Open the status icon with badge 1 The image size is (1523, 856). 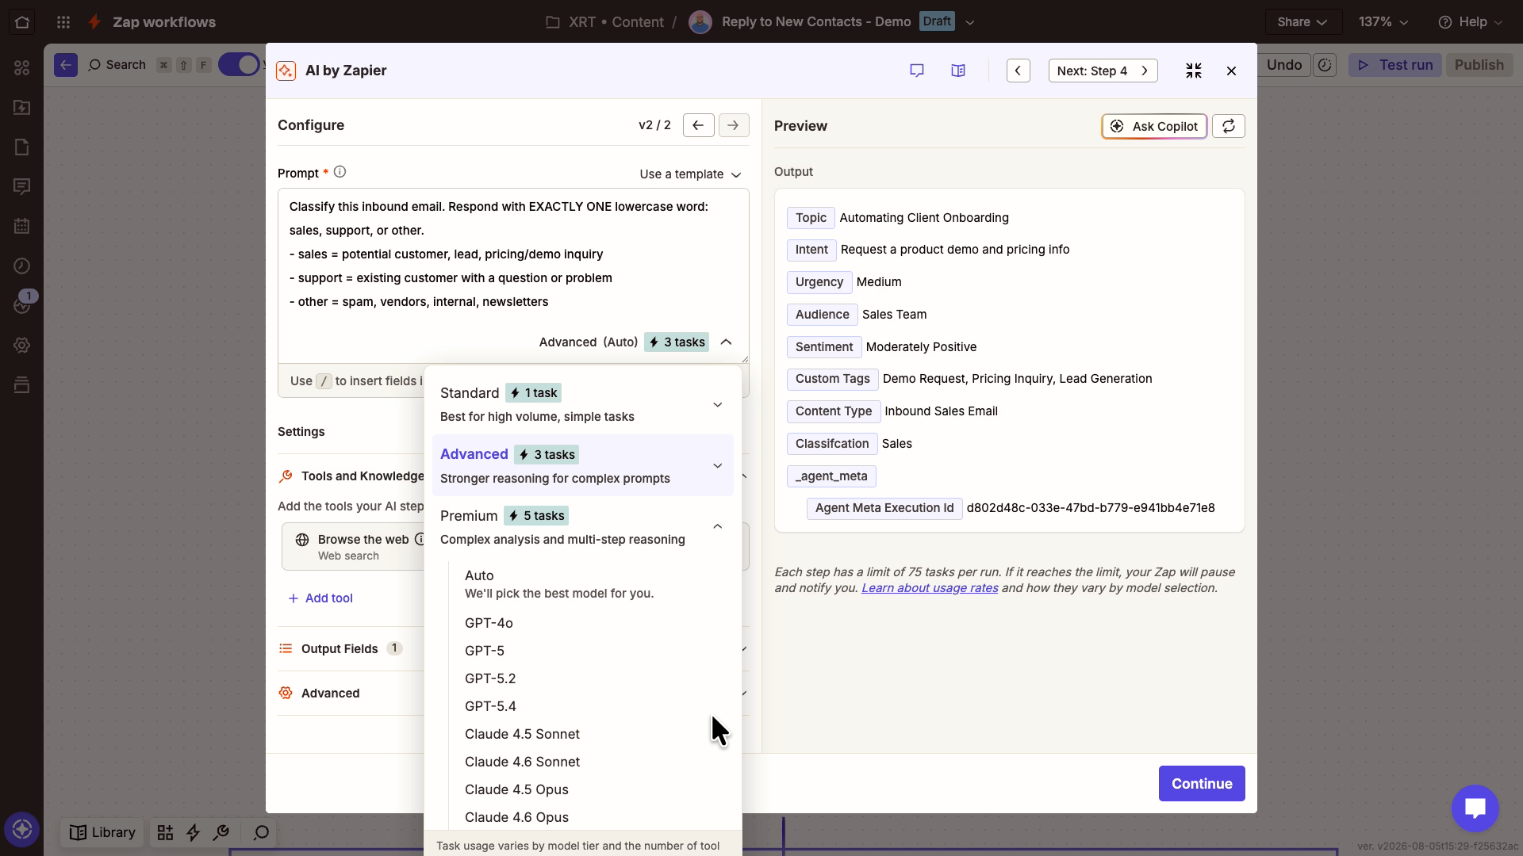point(22,304)
